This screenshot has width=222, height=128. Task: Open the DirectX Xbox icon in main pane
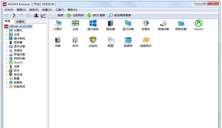[198, 25]
